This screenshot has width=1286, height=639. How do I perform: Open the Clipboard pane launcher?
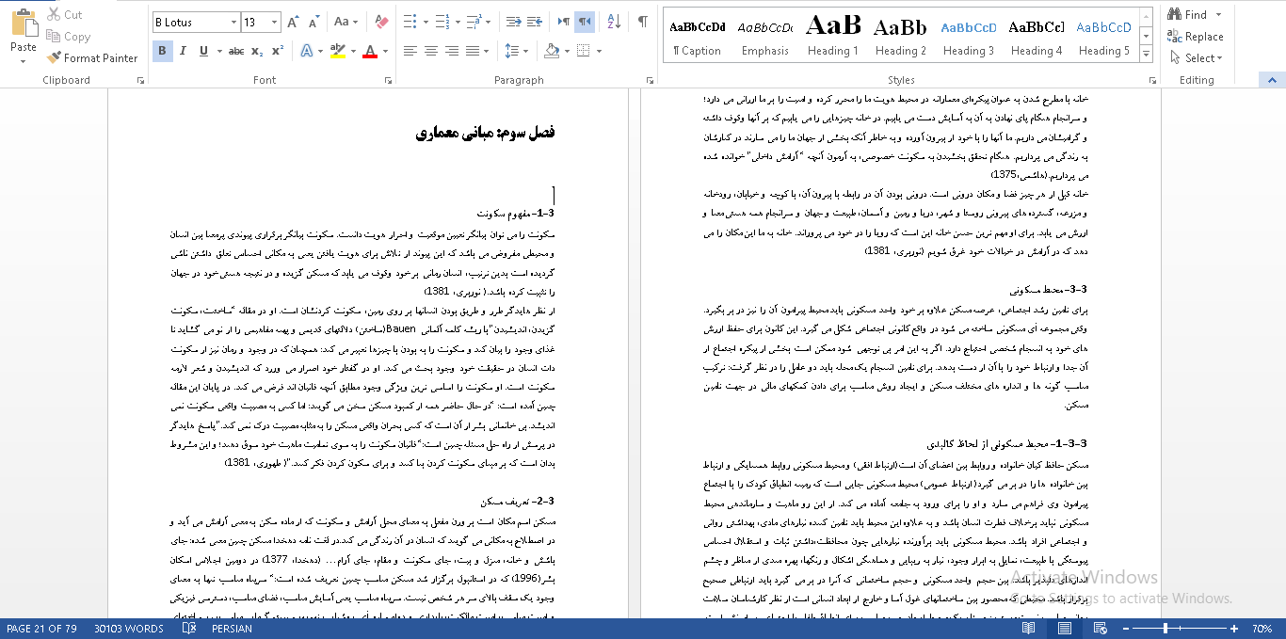coord(141,81)
